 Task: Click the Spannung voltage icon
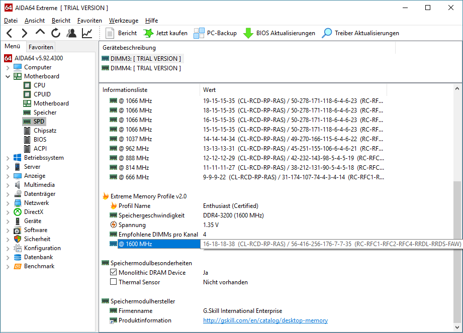114,225
